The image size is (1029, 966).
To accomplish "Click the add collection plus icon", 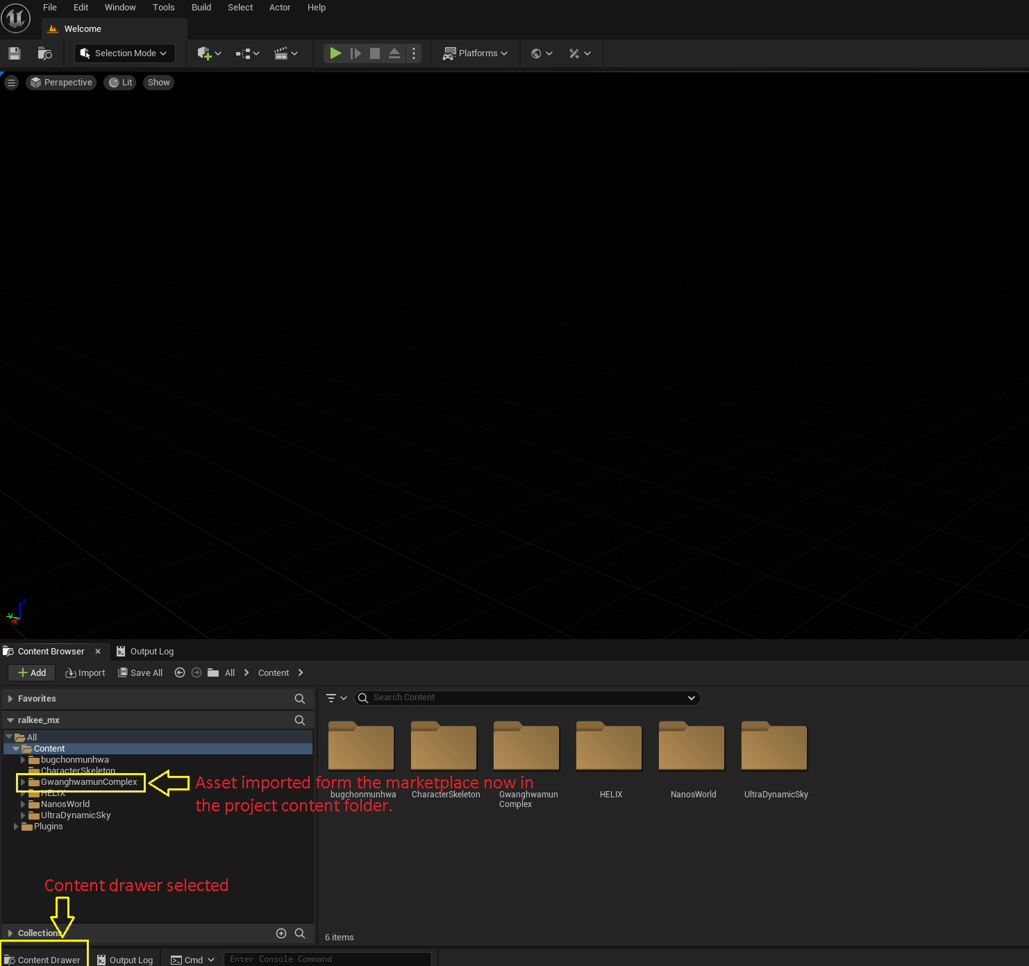I will tap(281, 933).
